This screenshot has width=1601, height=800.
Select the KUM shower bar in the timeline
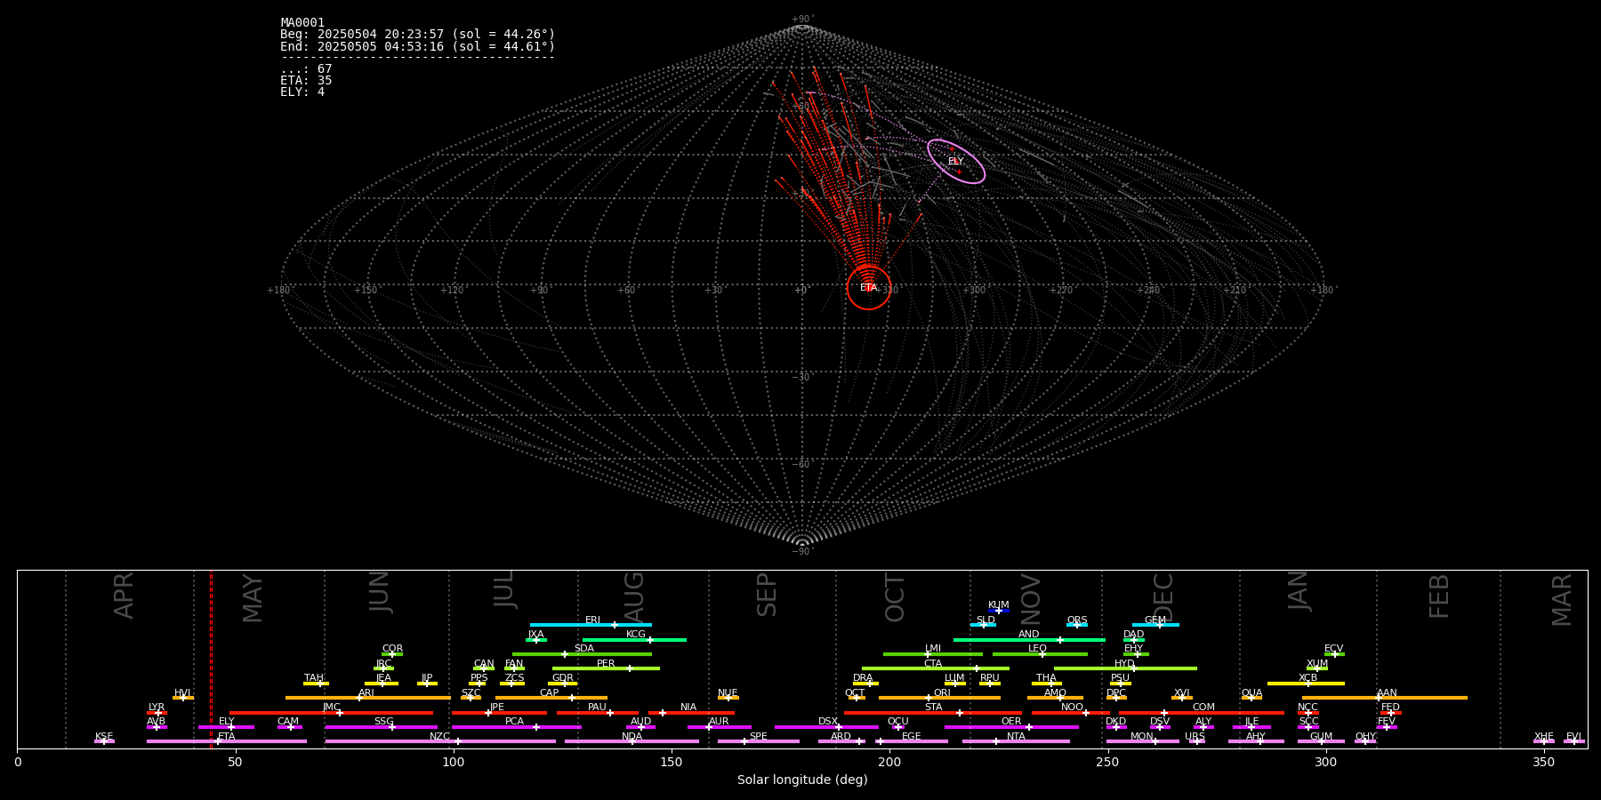(x=999, y=611)
